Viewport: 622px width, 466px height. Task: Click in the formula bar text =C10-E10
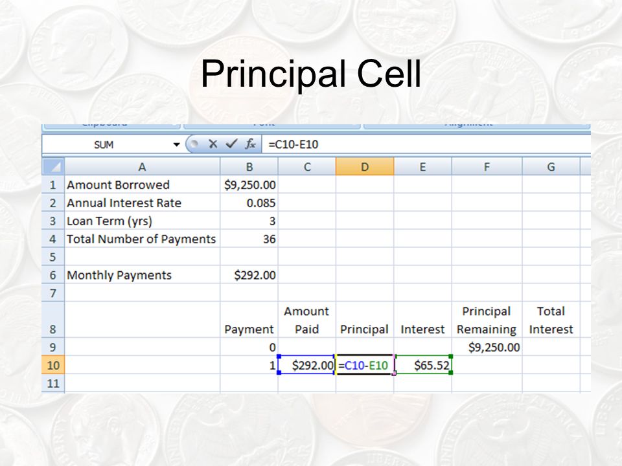(x=293, y=144)
